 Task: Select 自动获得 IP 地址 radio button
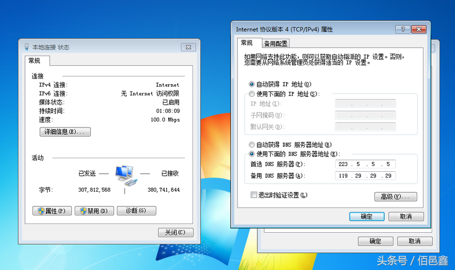tap(252, 84)
